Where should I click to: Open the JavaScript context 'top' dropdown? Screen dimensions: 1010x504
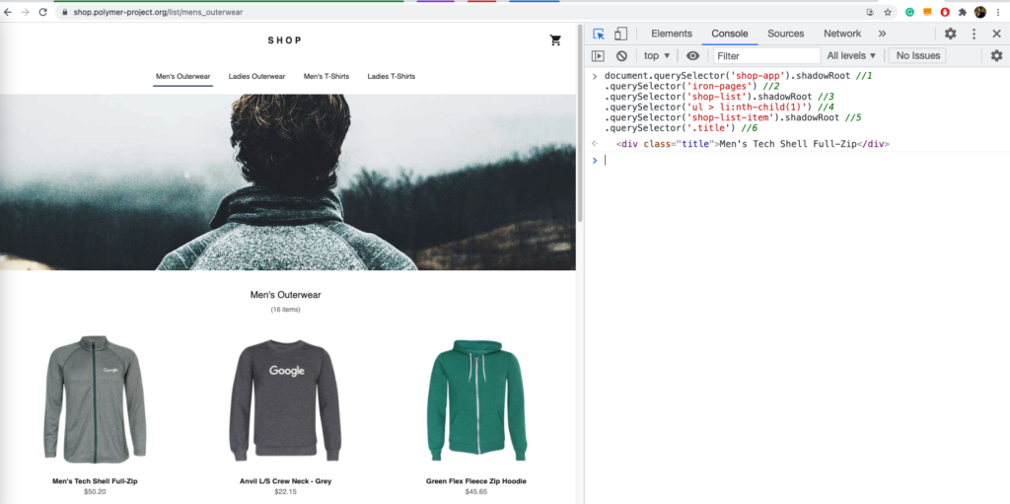tap(657, 56)
